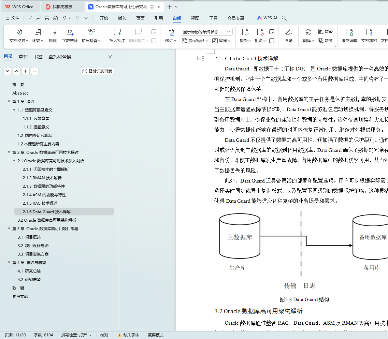The height and width of the screenshot is (339, 388).
Task: Select the 画笔 pen tool
Action: (289, 36)
